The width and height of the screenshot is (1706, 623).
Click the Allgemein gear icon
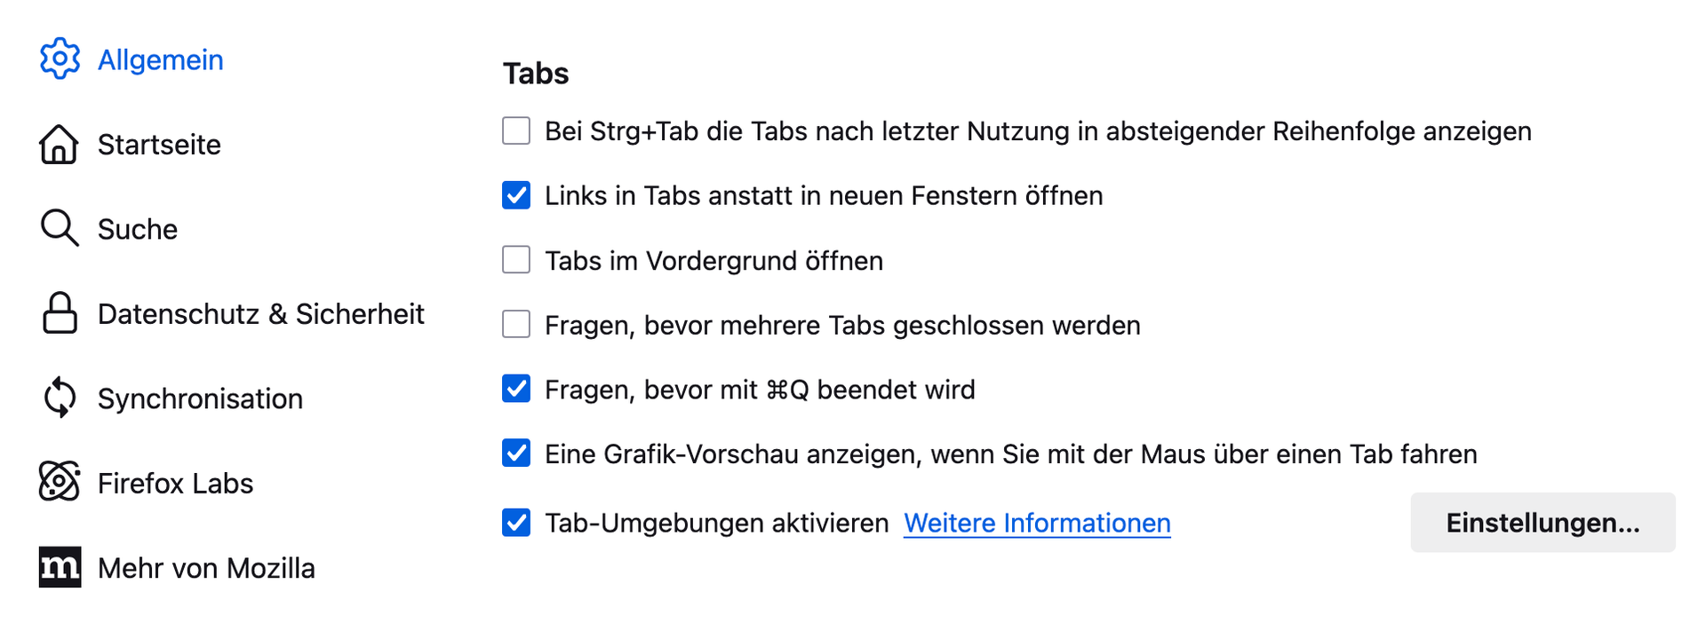click(x=60, y=59)
